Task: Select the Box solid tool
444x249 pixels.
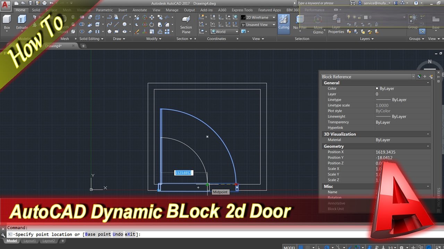Action: [7, 22]
